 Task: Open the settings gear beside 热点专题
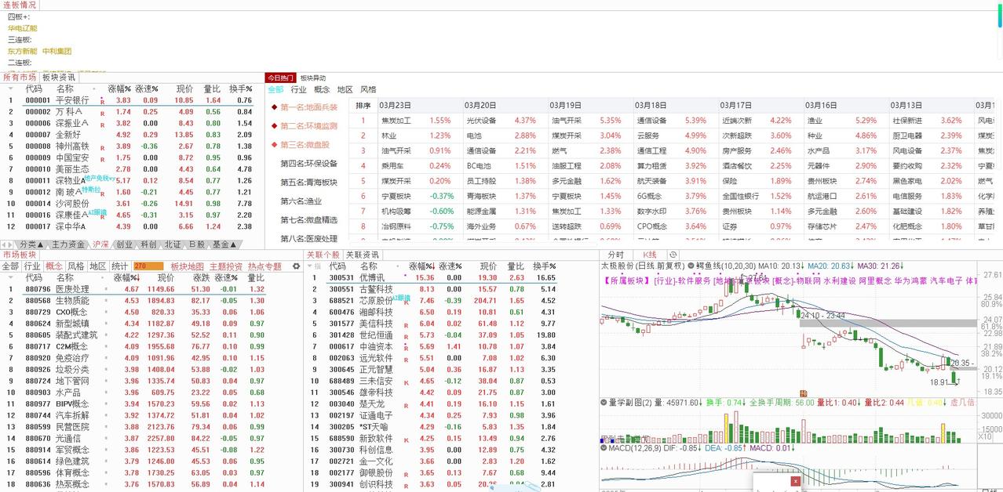(x=297, y=266)
